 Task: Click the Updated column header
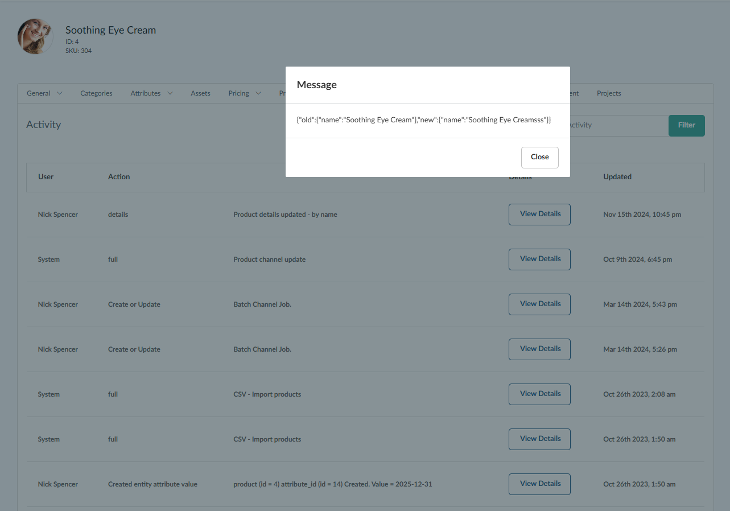[x=617, y=177]
